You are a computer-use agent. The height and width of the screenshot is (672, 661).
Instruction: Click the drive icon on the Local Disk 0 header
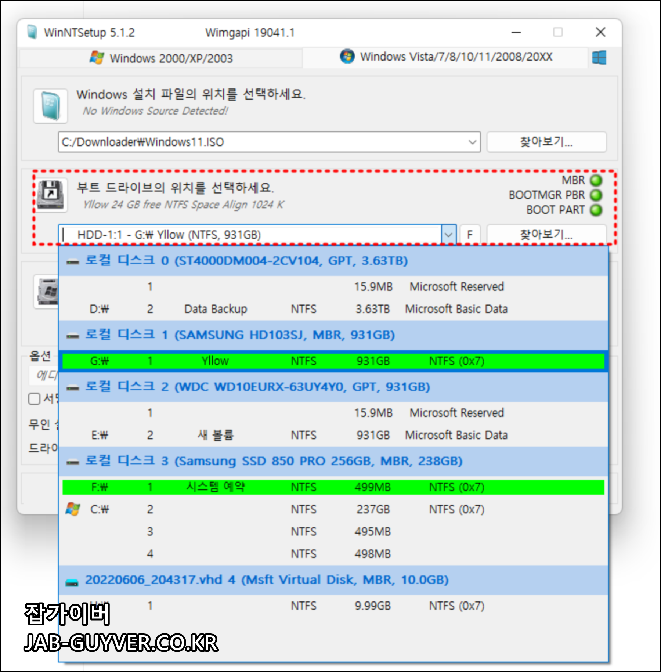[72, 261]
